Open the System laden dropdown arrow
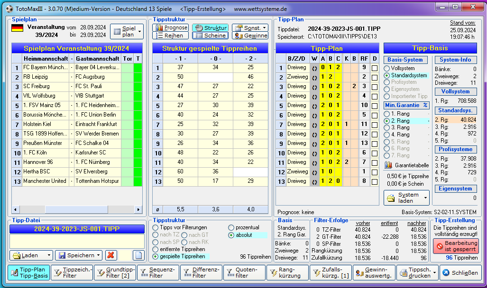 [x=425, y=198]
